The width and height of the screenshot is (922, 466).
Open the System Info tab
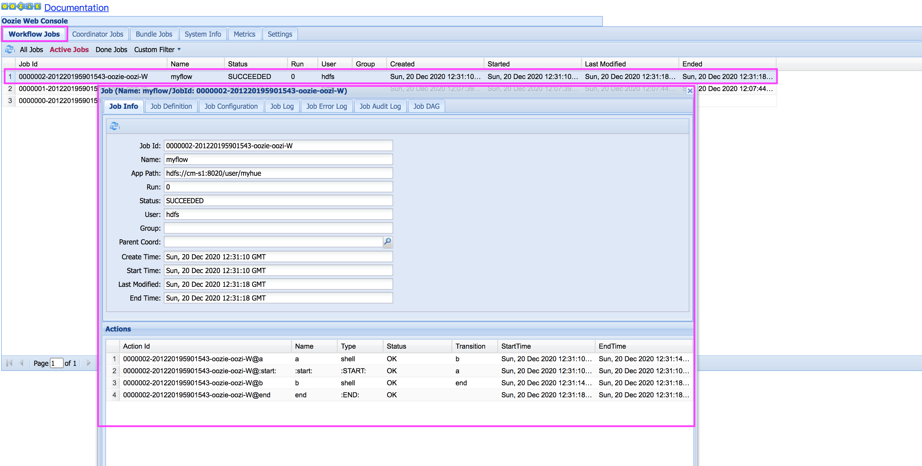pyautogui.click(x=203, y=34)
